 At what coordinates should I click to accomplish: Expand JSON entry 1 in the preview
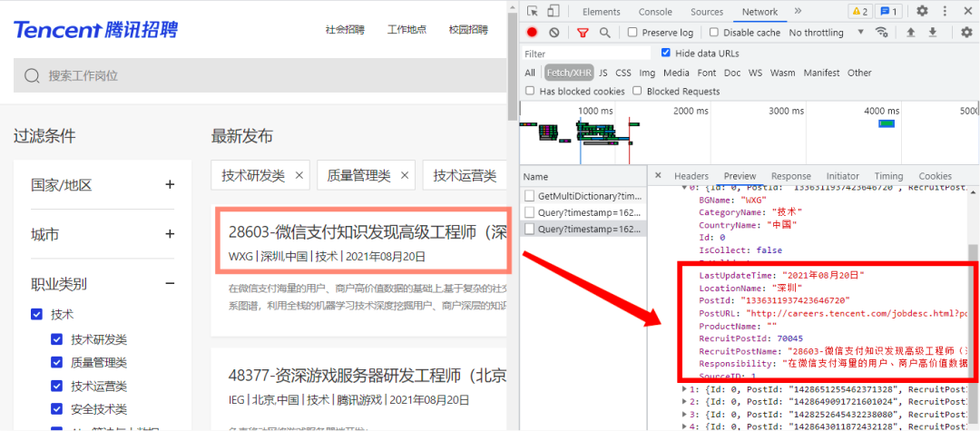tap(684, 389)
